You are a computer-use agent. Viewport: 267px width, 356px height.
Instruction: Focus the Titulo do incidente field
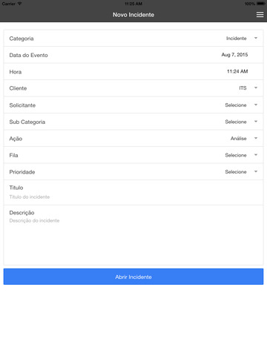click(x=133, y=197)
